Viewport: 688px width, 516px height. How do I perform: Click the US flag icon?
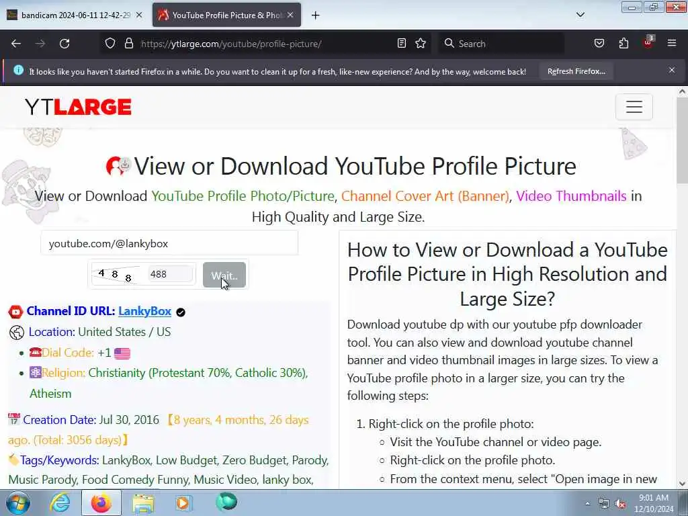[x=122, y=353]
